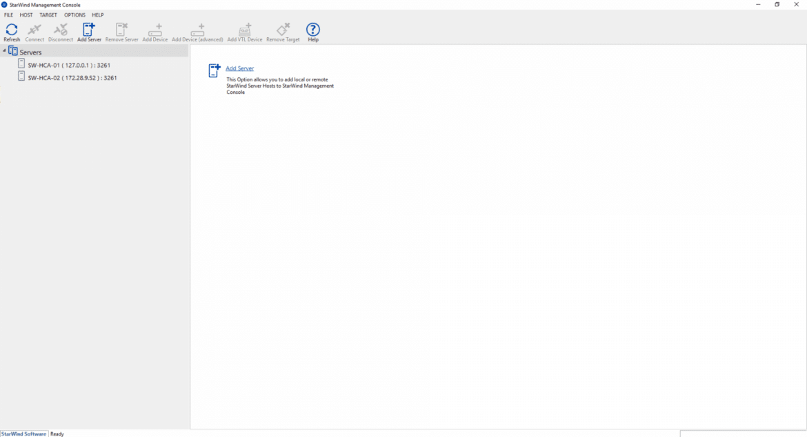The width and height of the screenshot is (807, 437).
Task: Click the Add Server hyperlink
Action: [240, 68]
